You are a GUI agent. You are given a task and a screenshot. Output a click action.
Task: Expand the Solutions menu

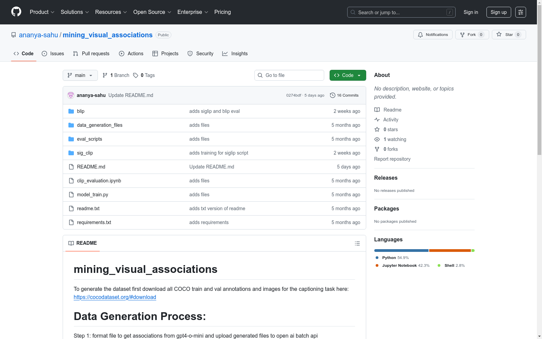click(x=75, y=12)
